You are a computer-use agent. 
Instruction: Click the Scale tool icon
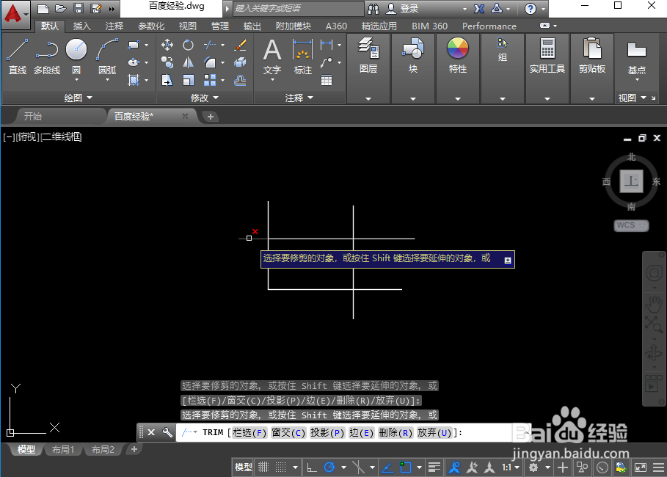188,81
